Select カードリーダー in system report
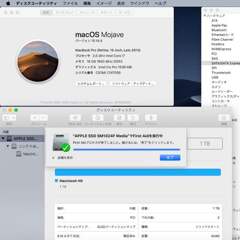Screen dimensions: 240x240 point(222,92)
